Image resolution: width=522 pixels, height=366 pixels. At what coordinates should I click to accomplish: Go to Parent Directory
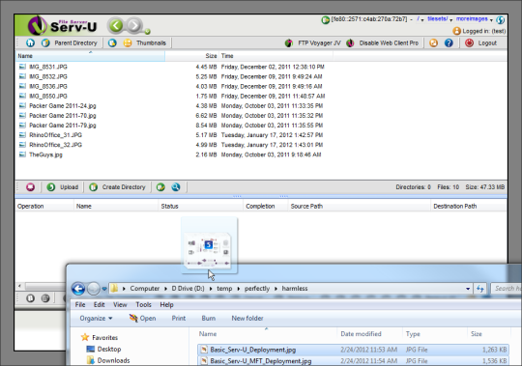pyautogui.click(x=70, y=42)
